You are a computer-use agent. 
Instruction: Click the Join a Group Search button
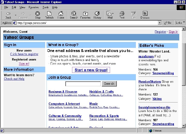pyautogui.click(x=109, y=84)
